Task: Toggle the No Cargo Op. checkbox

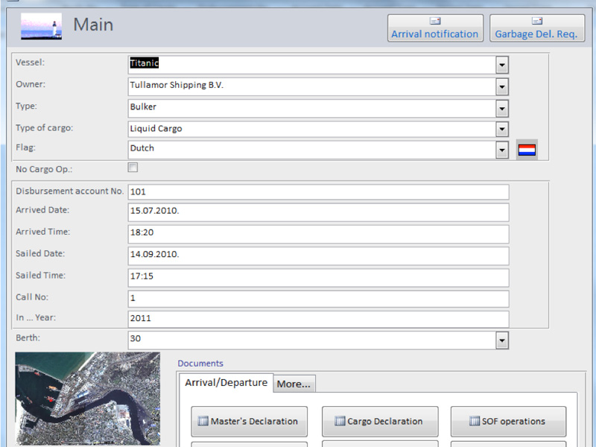Action: click(x=133, y=168)
